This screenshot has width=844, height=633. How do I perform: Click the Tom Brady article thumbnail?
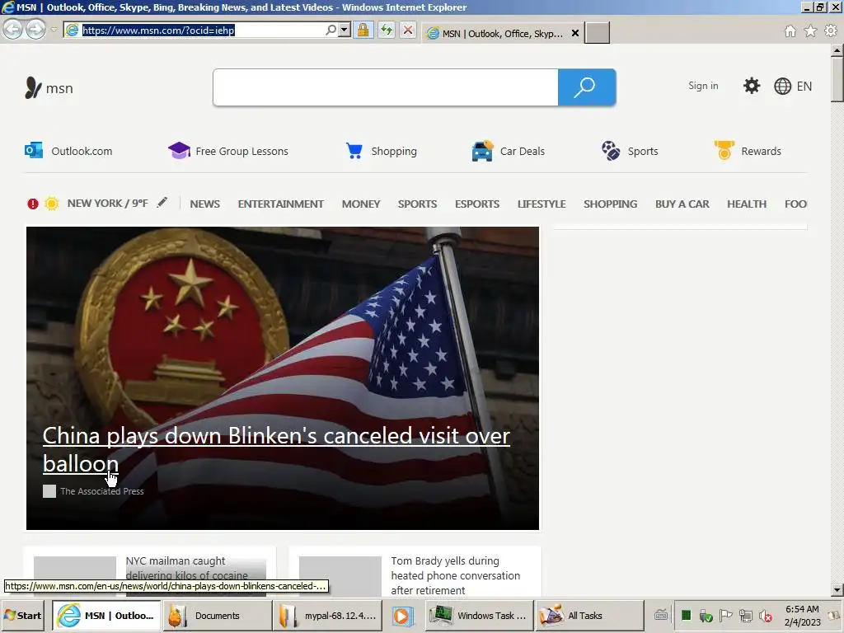(x=340, y=576)
